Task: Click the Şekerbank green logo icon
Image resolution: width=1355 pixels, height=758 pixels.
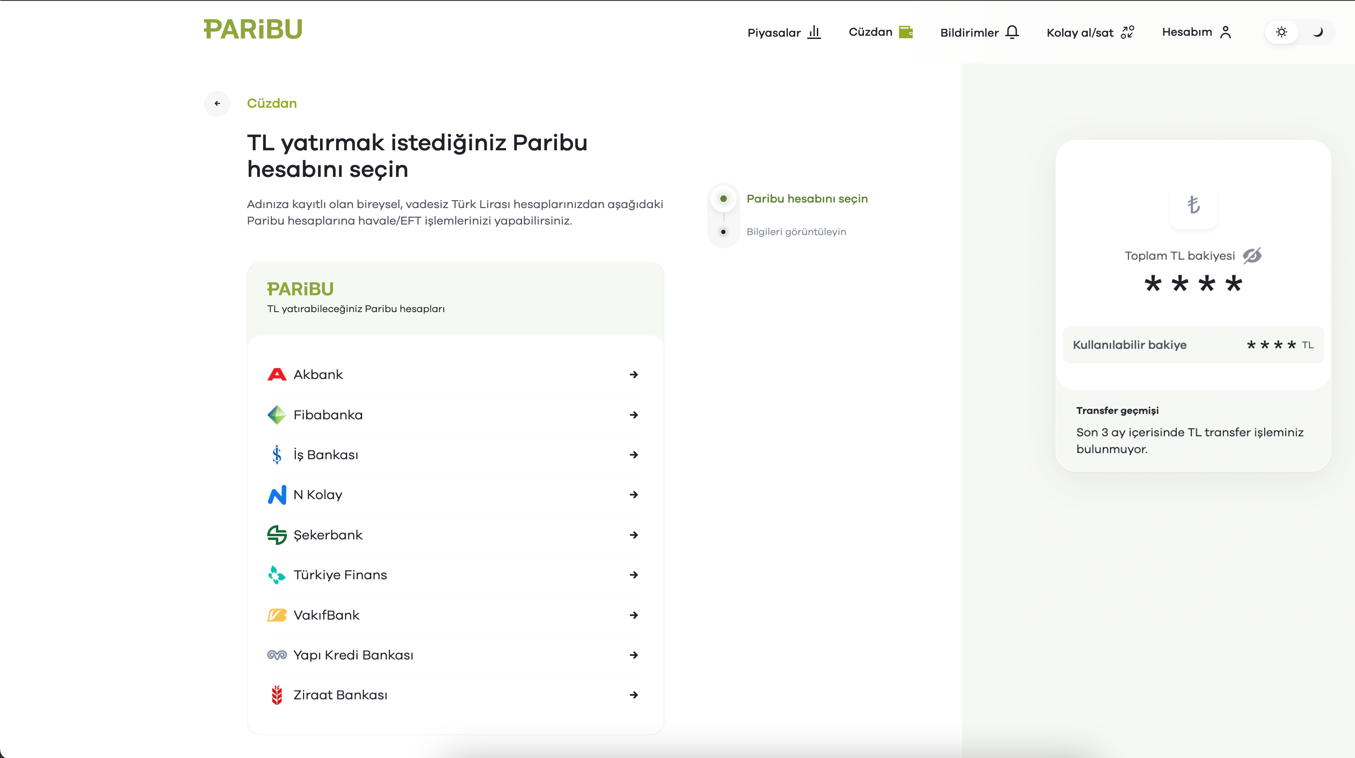Action: pos(277,535)
